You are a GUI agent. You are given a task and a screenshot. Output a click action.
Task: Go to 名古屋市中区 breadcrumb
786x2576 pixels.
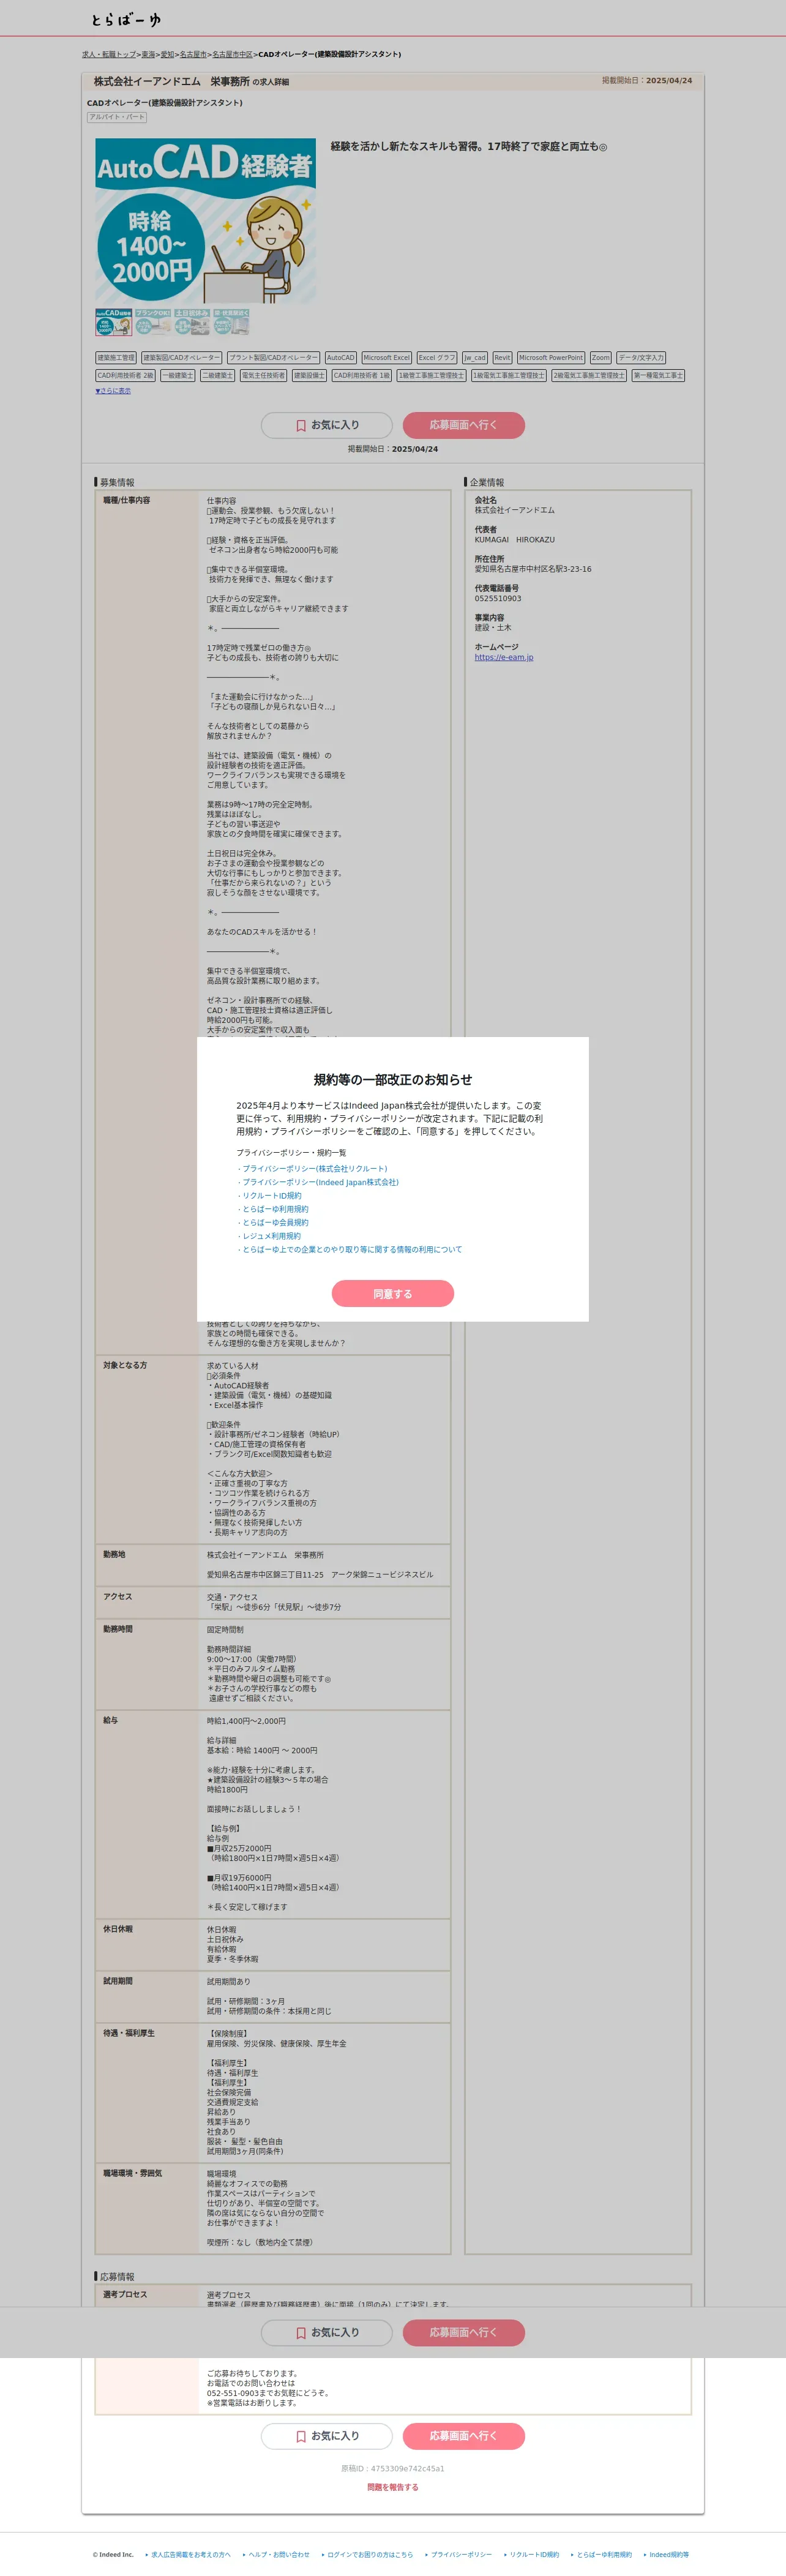(232, 54)
